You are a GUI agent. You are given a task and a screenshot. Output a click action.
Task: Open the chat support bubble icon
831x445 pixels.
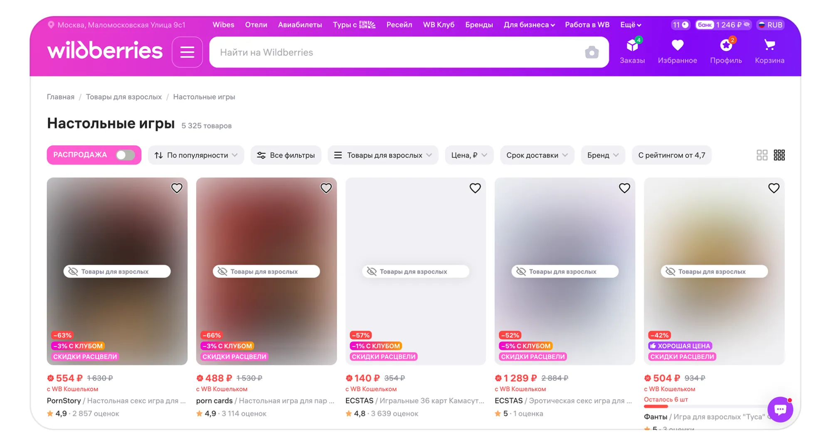780,409
